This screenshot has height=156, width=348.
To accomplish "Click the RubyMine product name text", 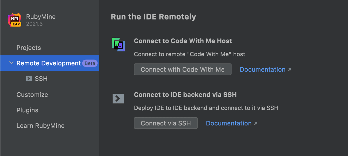I will 41,17.
